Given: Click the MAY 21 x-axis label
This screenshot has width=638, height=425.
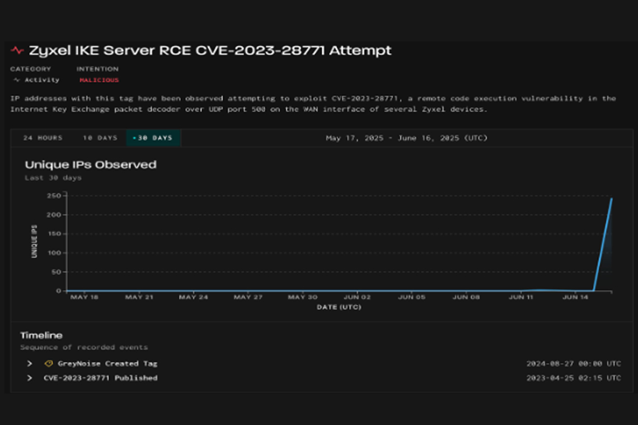Looking at the screenshot, I should click(x=139, y=297).
